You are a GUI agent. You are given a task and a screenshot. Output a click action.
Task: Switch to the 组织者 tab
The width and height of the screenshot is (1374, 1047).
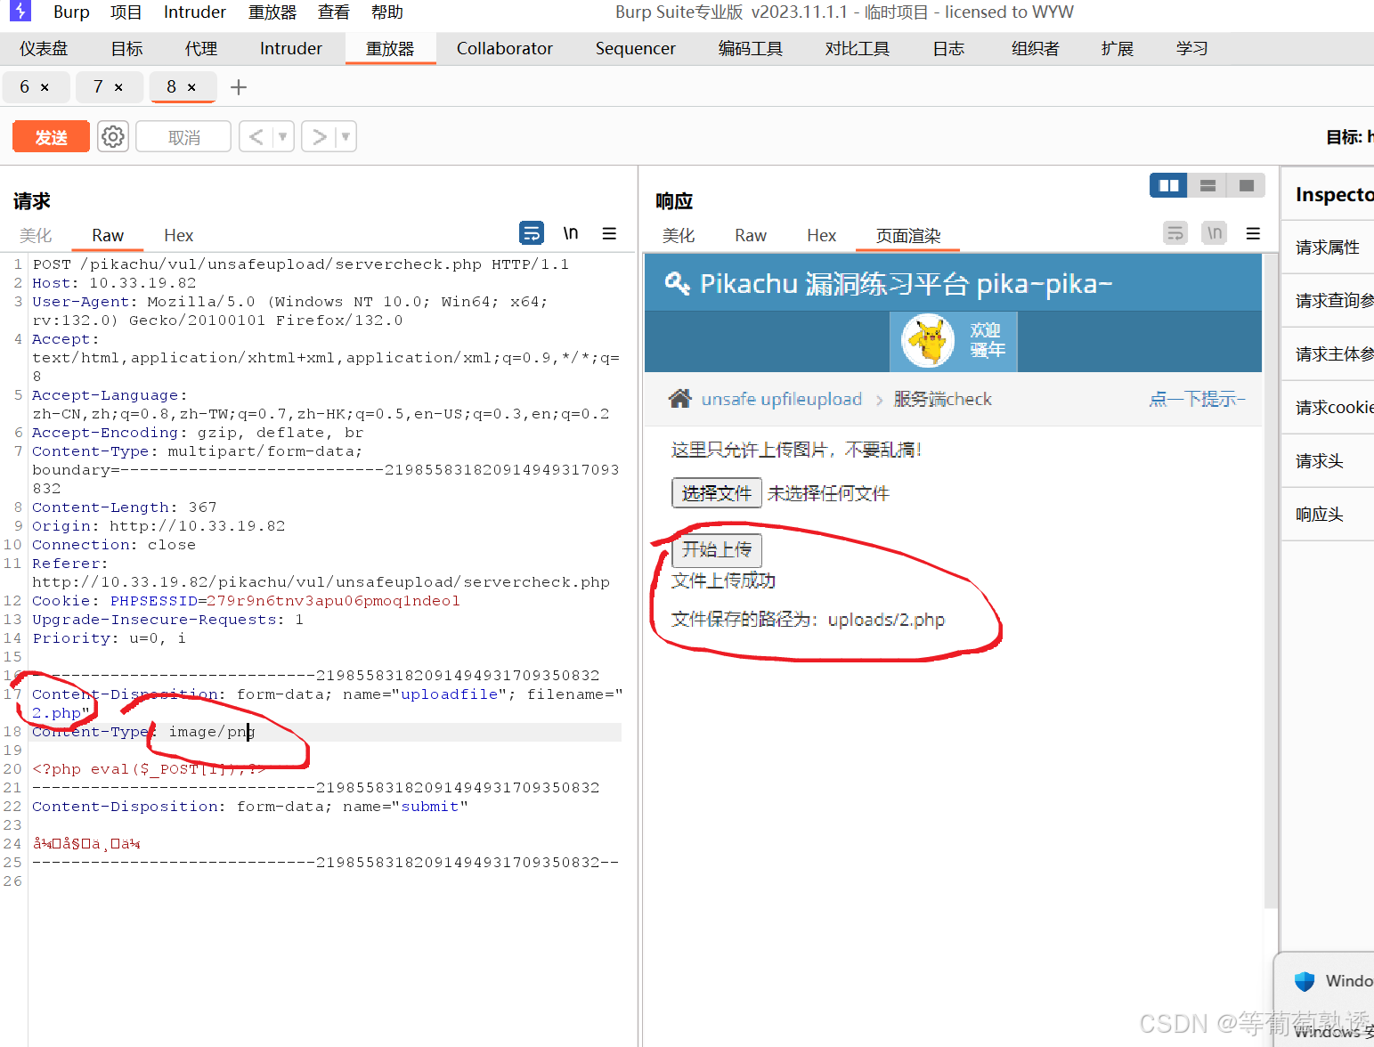tap(1036, 48)
